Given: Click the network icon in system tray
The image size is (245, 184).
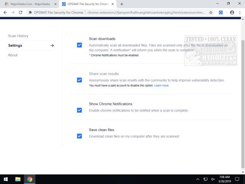Looking at the screenshot, I should [x=206, y=179].
